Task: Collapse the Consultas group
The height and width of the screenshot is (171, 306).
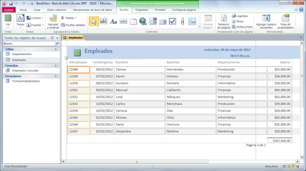Action: (55, 66)
